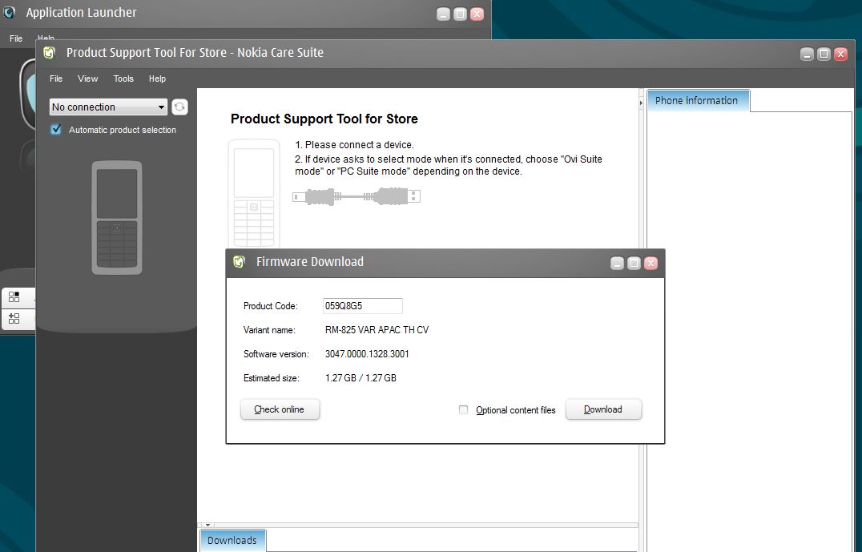Click the Check online button
862x552 pixels.
point(280,409)
